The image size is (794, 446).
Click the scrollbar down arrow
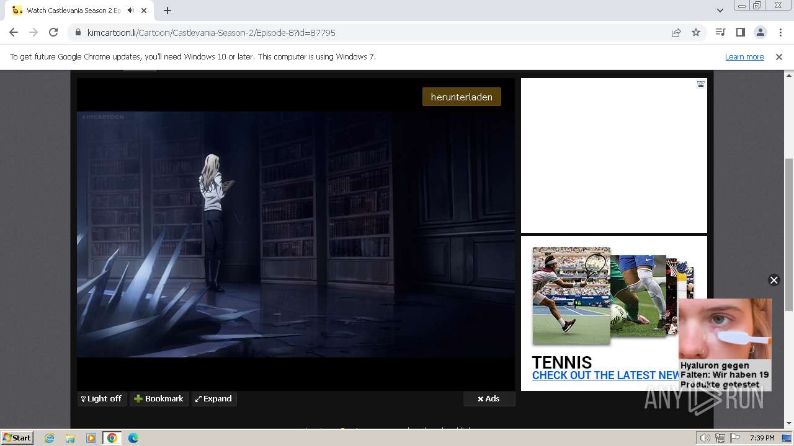(x=789, y=424)
